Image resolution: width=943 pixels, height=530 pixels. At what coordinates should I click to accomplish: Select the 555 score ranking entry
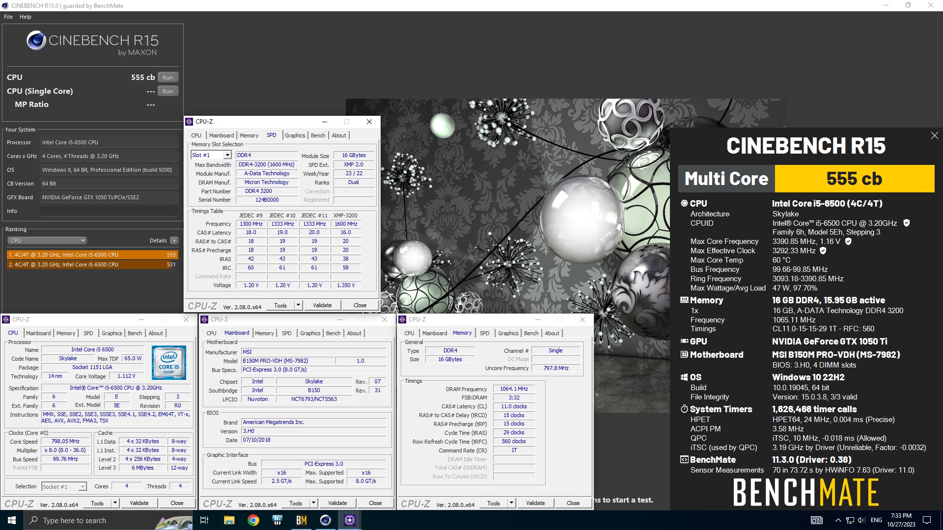tap(92, 255)
